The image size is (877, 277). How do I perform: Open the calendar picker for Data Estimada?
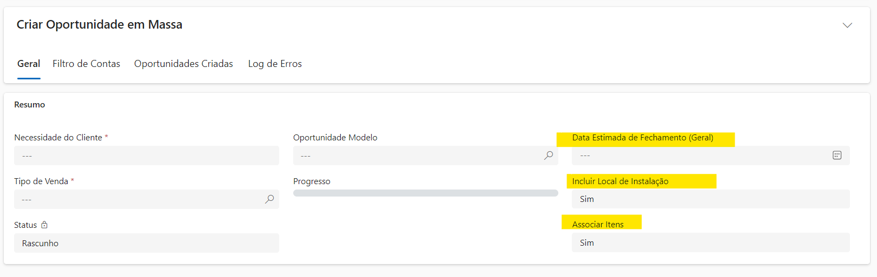[836, 156]
